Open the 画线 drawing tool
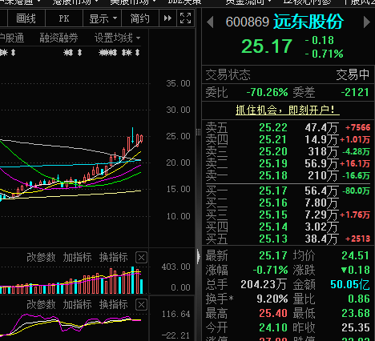The image size is (375, 341). pyautogui.click(x=26, y=18)
